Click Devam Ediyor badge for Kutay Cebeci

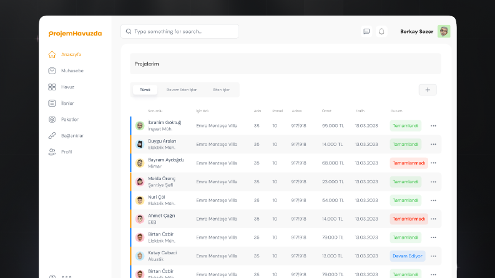[x=408, y=256]
